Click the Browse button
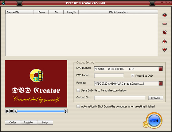 coord(155,98)
